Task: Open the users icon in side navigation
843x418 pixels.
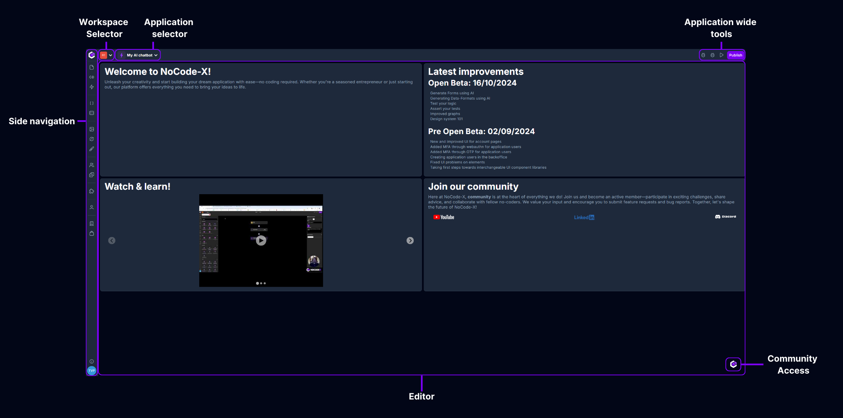Action: click(x=91, y=165)
